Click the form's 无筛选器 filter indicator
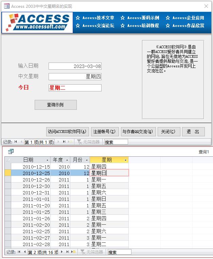 click(89, 142)
